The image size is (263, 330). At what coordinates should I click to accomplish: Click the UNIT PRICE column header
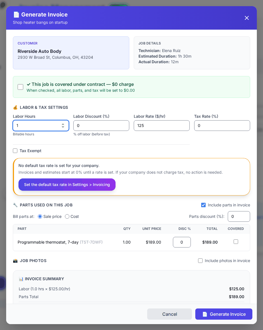pos(152,229)
